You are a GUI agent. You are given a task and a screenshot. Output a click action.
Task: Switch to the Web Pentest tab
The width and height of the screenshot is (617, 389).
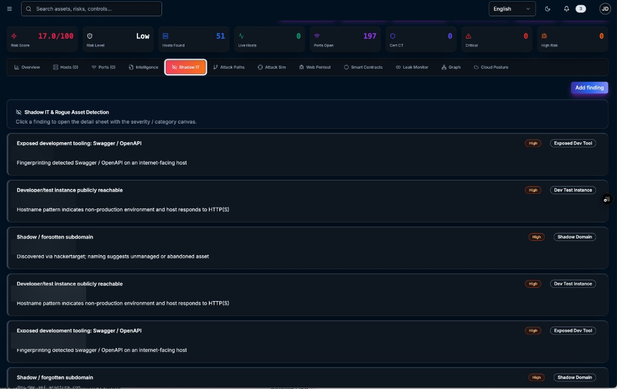click(x=315, y=67)
